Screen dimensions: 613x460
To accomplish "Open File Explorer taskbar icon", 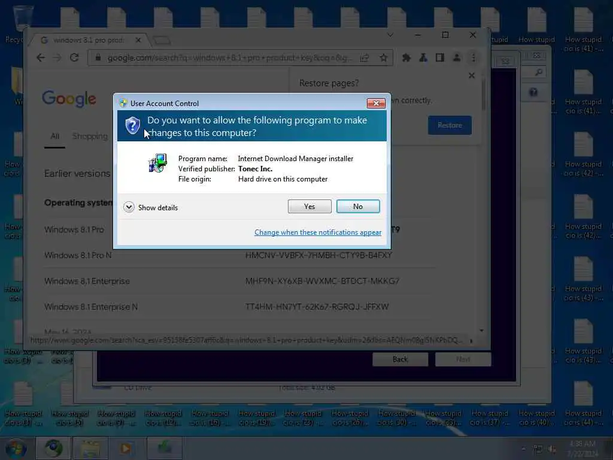I will [x=91, y=448].
